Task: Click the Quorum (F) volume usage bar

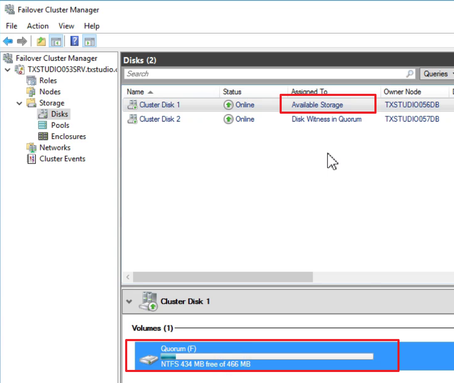Action: pos(267,356)
